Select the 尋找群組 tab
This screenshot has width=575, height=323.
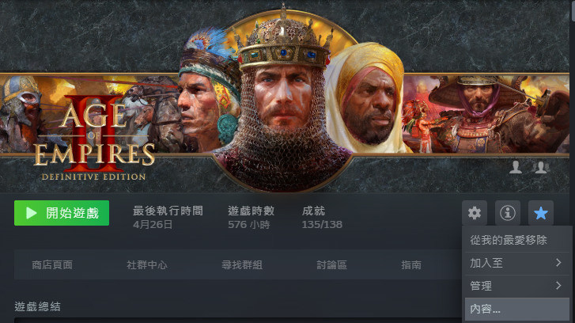[242, 265]
